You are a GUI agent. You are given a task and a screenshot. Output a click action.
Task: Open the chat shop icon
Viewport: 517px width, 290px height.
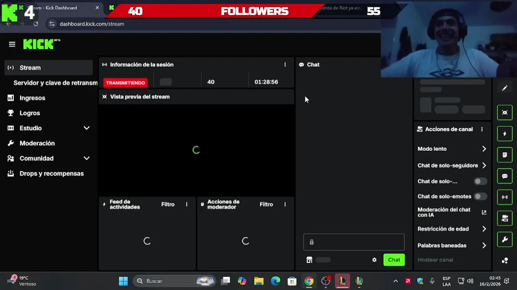pos(309,260)
